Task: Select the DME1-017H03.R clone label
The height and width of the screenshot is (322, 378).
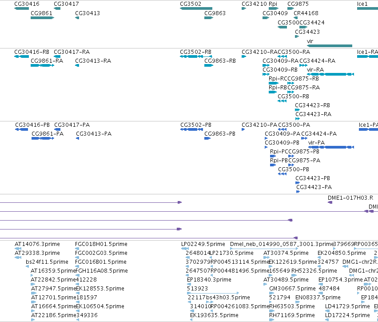Action: click(350, 198)
